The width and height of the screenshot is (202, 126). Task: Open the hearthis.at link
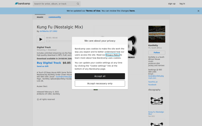(153, 82)
